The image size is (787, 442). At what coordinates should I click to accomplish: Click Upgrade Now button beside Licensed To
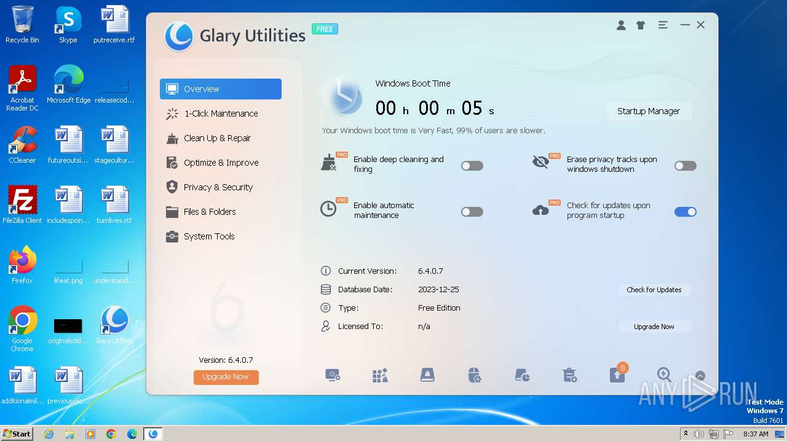point(654,327)
